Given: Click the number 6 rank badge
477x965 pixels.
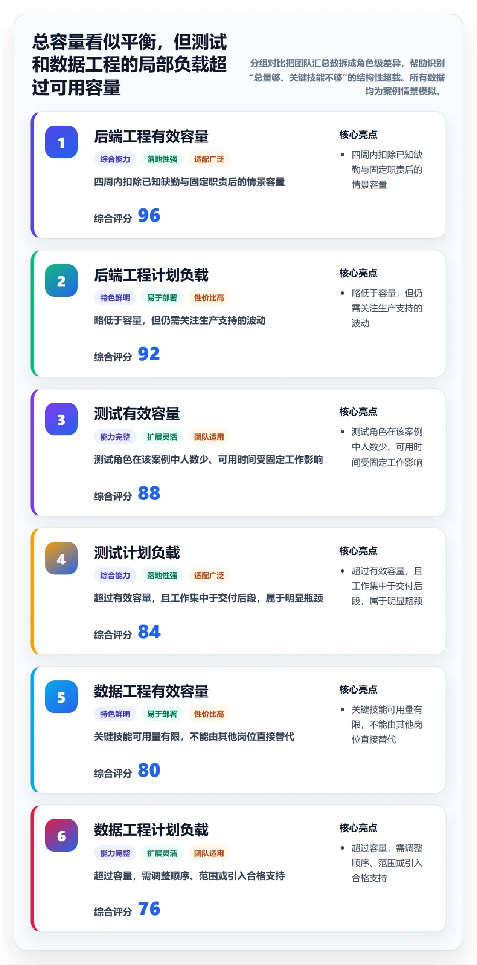Looking at the screenshot, I should coord(61,835).
